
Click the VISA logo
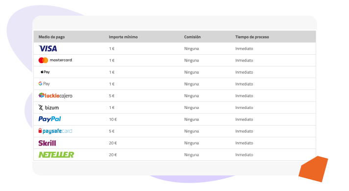pos(48,48)
